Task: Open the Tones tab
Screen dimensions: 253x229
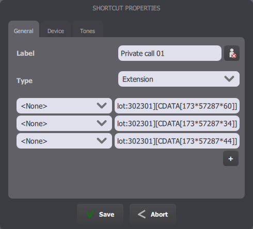Action: pos(88,29)
